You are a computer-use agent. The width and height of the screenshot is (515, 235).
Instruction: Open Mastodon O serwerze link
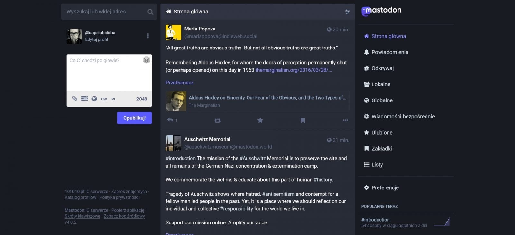97,210
